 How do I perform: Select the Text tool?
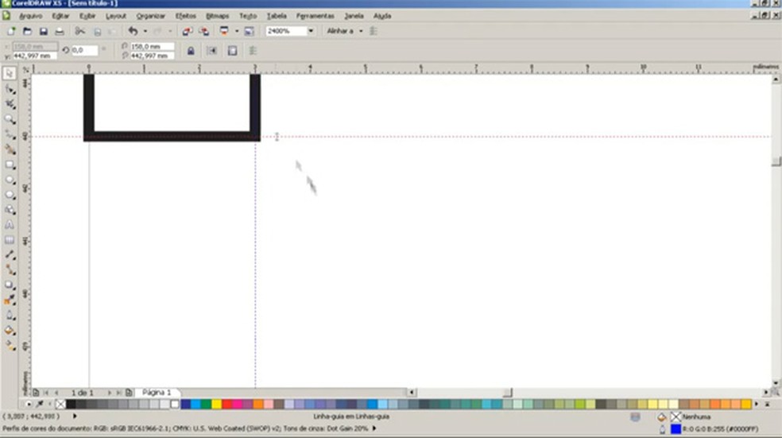10,225
